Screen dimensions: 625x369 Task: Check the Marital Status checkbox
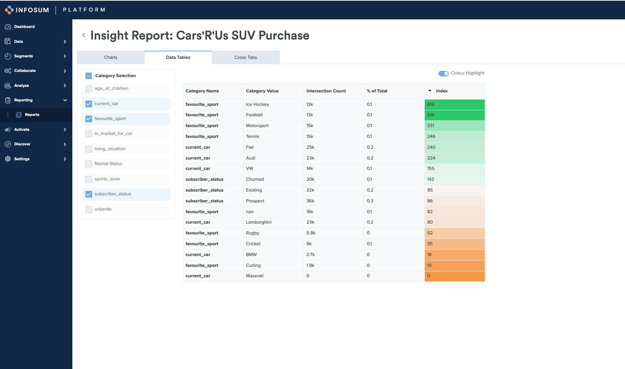pos(89,164)
